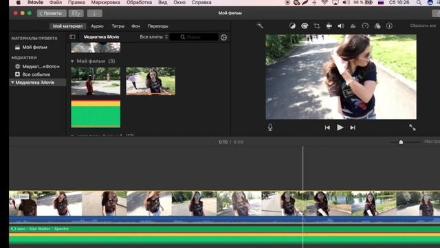This screenshot has height=248, width=440.
Task: Open the noise reduction and equalizer tool
Action: 353,26
